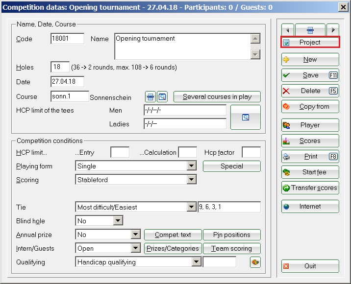Open the Internet functions
The image size is (351, 284).
point(310,207)
